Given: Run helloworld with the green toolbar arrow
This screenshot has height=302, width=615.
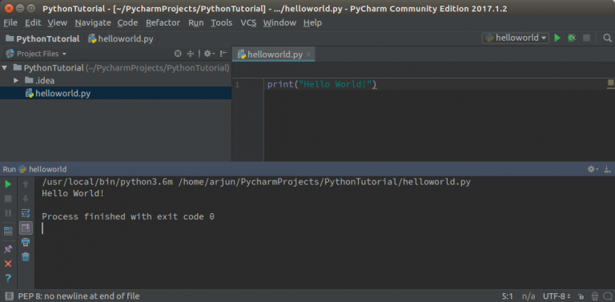Looking at the screenshot, I should coord(557,38).
